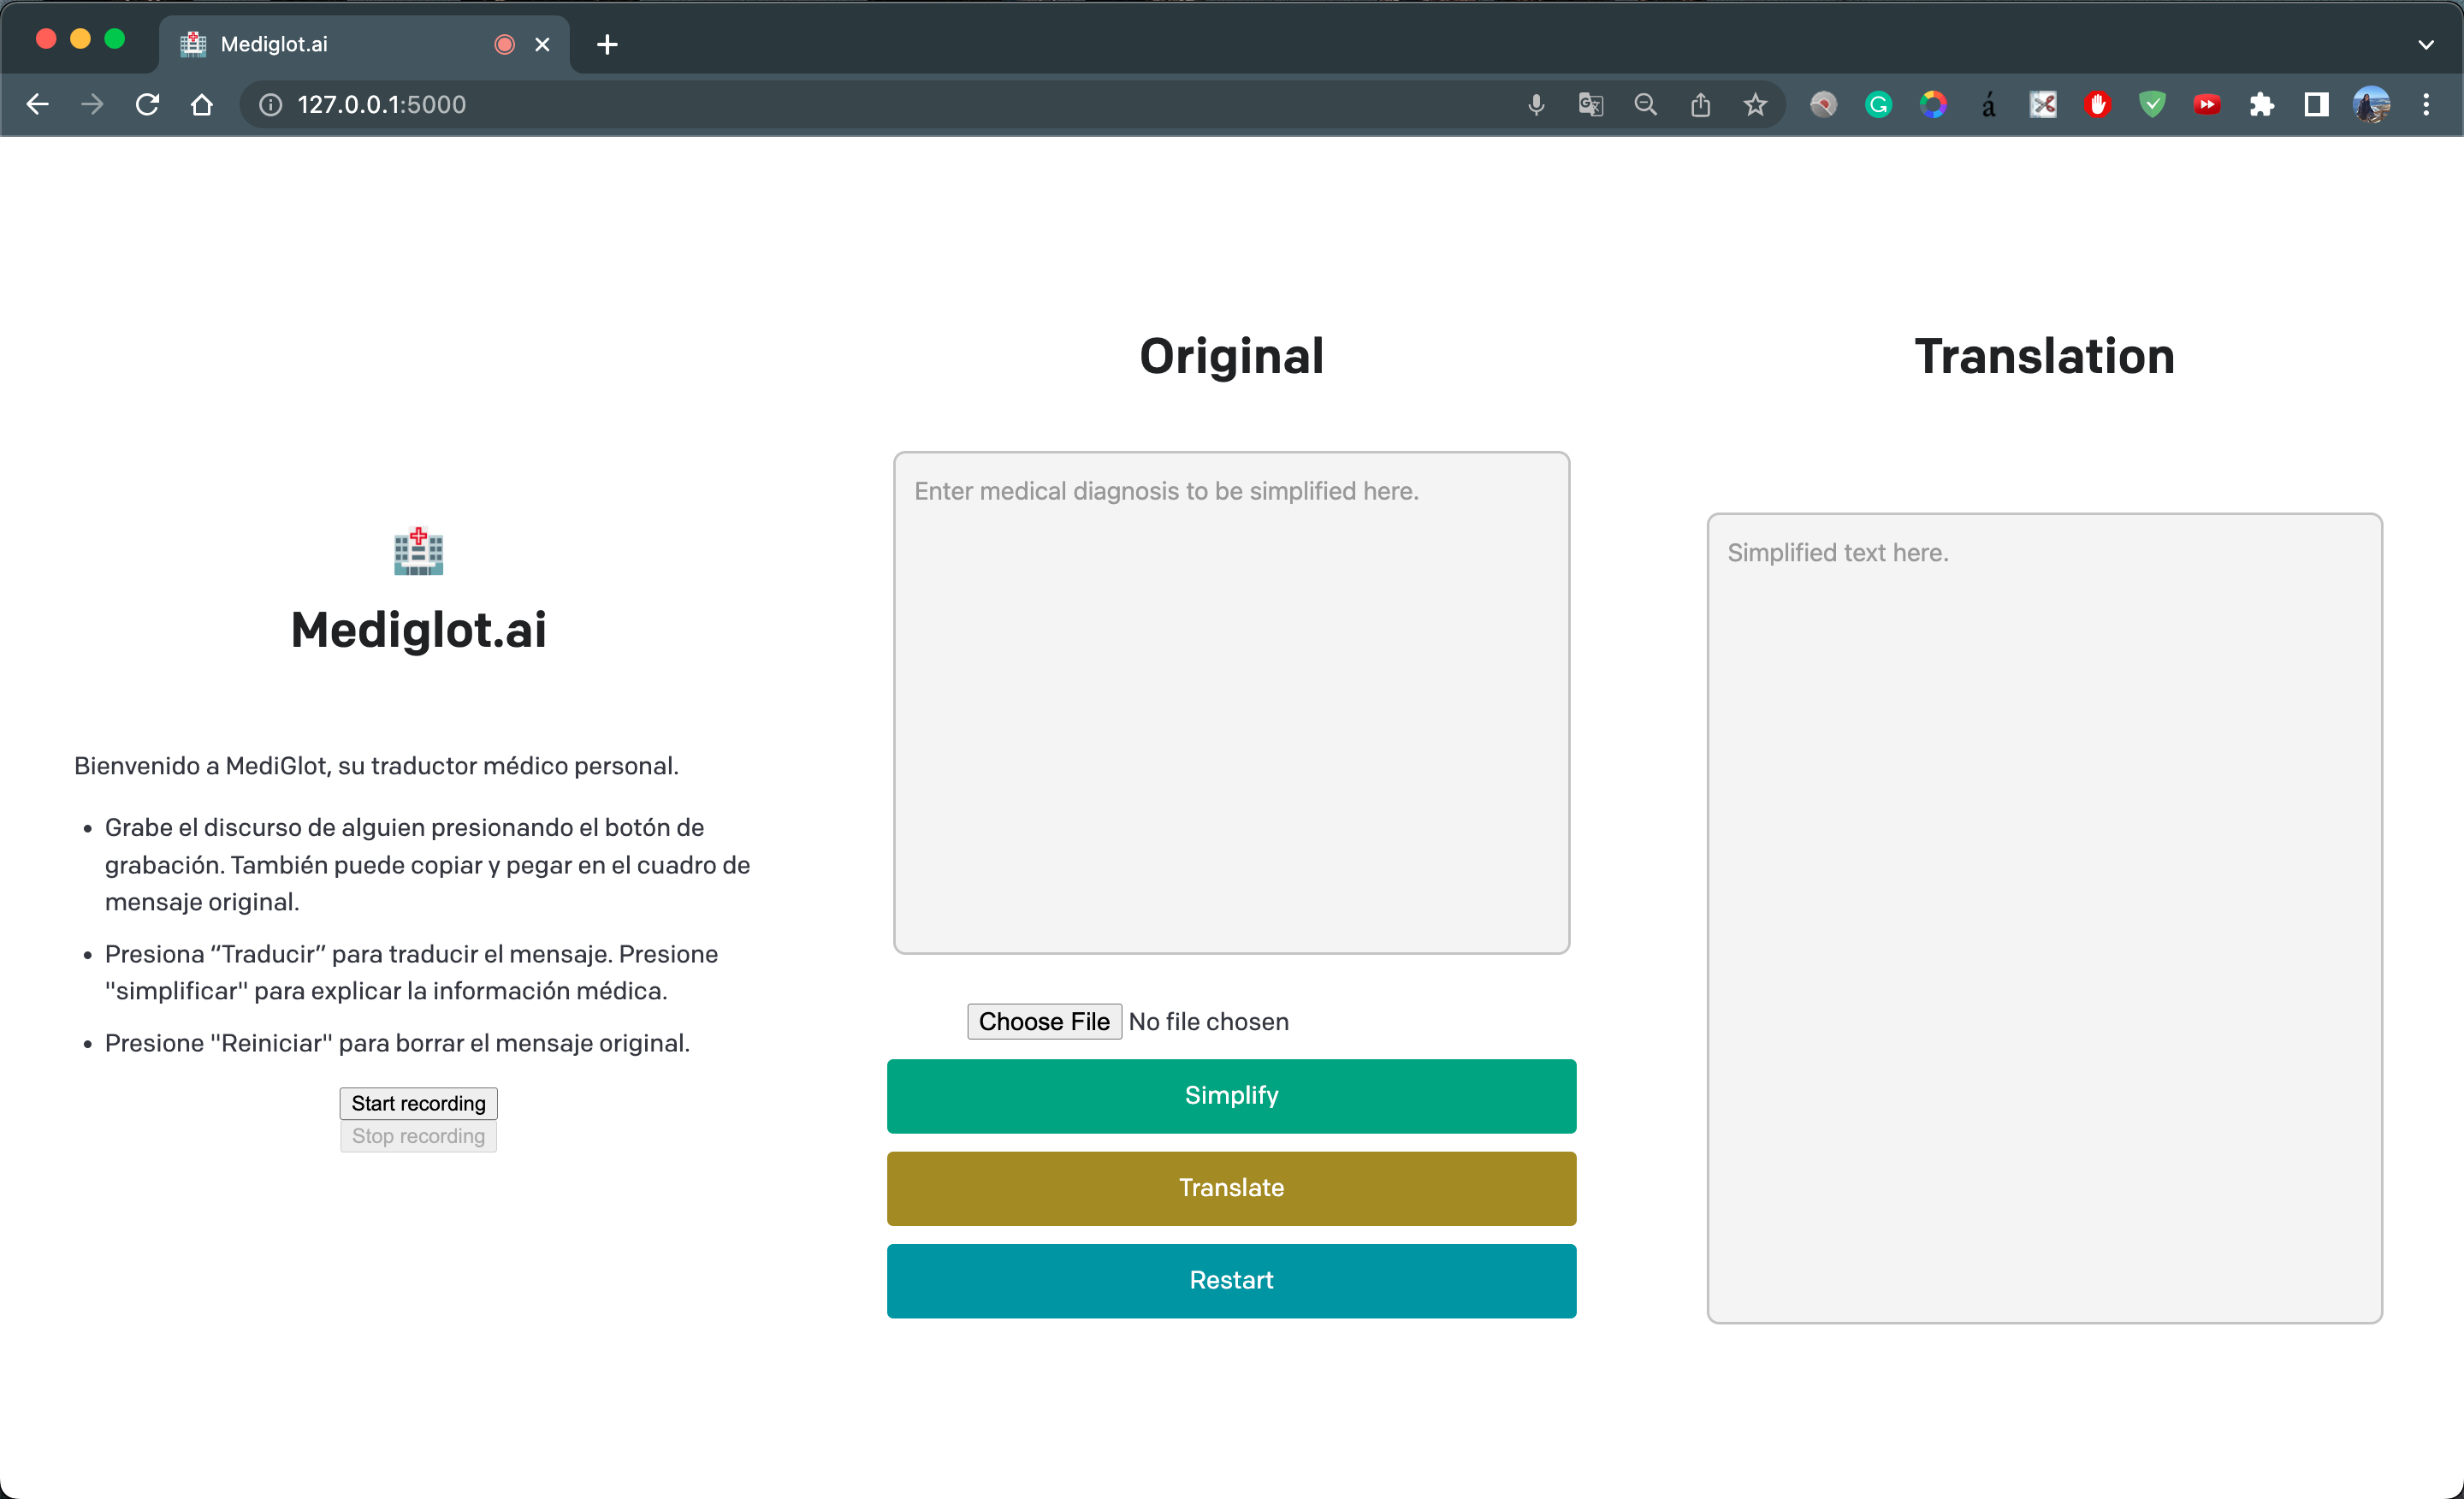Viewport: 2464px width, 1499px height.
Task: Open the Extensions puzzle piece menu
Action: point(2261,104)
